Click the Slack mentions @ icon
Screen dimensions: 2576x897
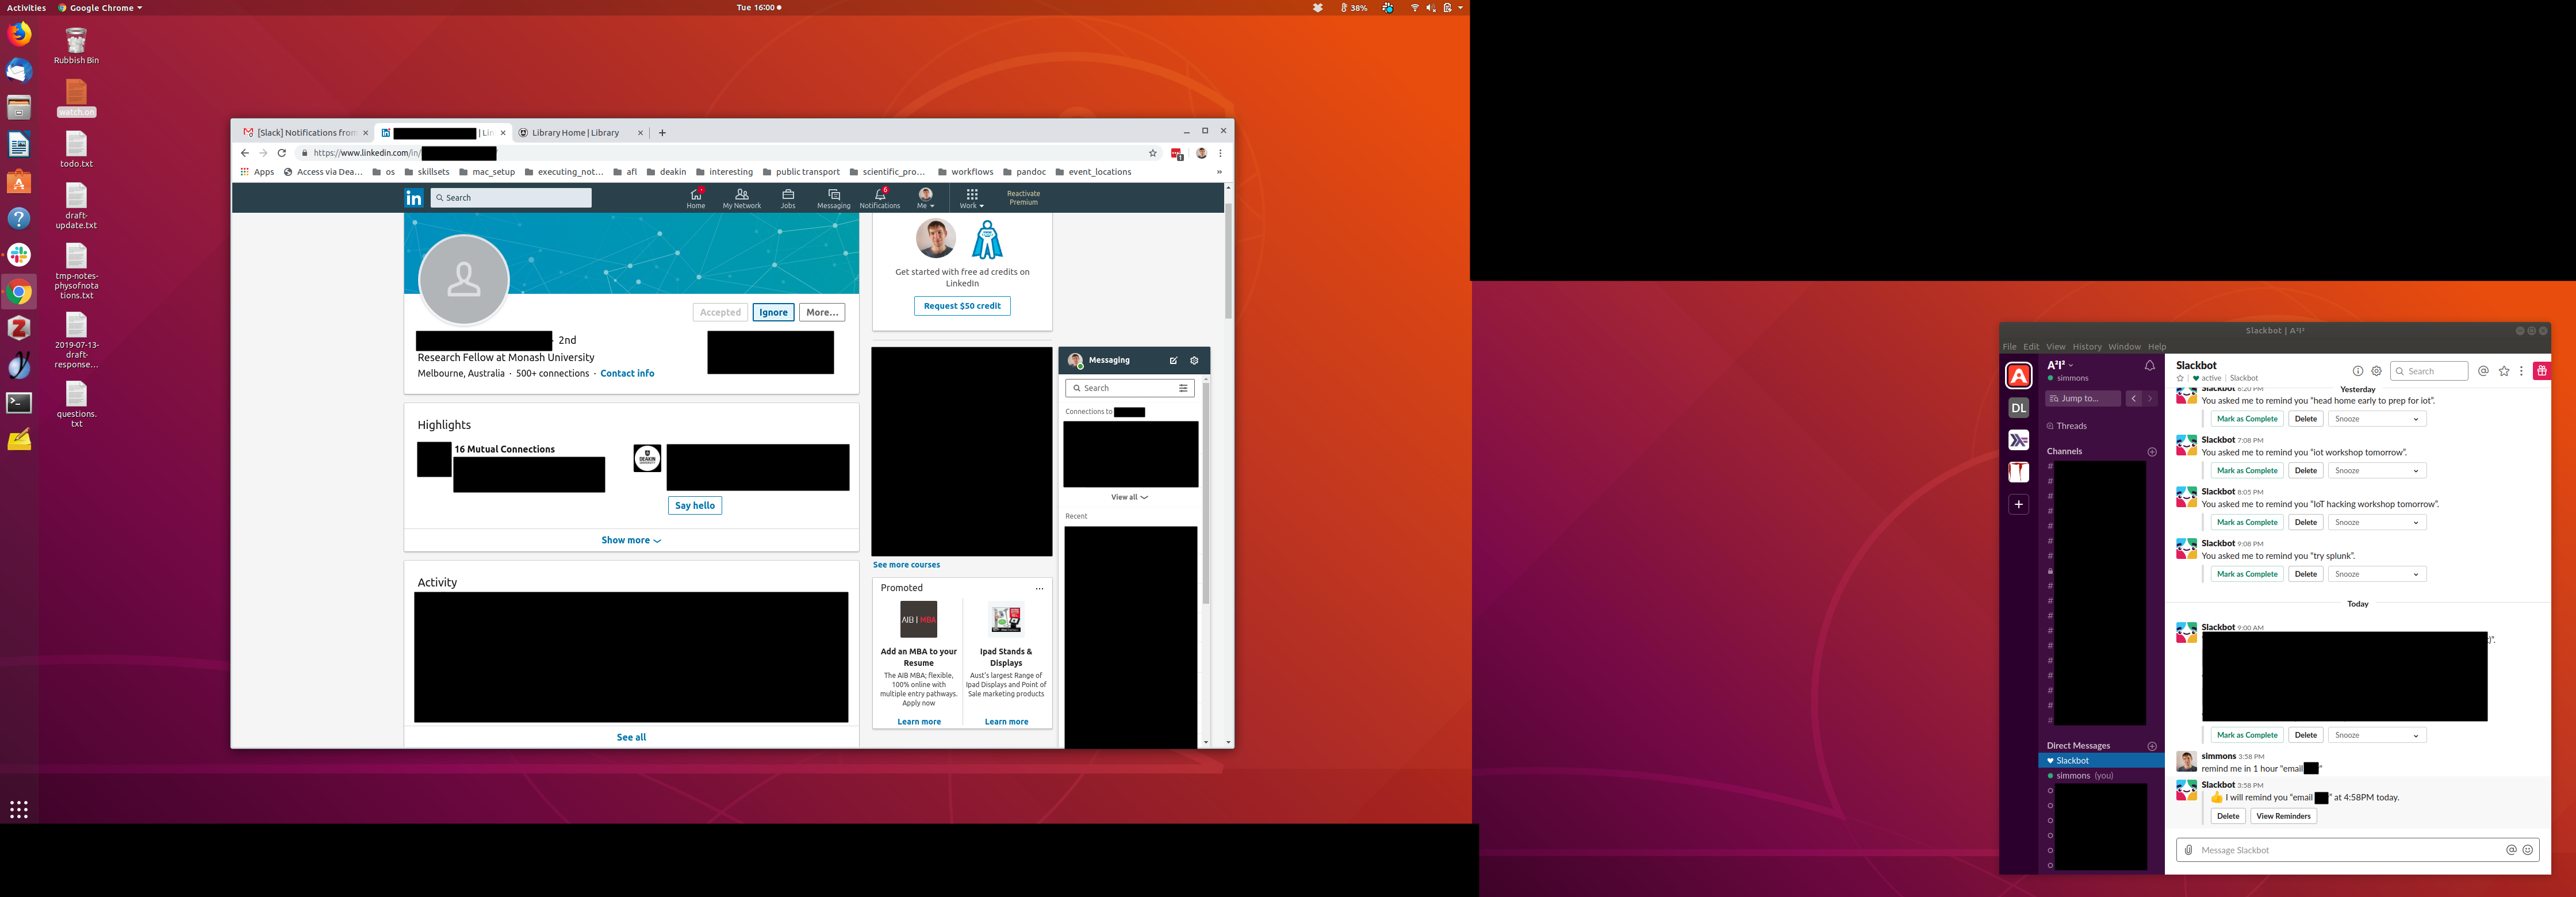2483,371
